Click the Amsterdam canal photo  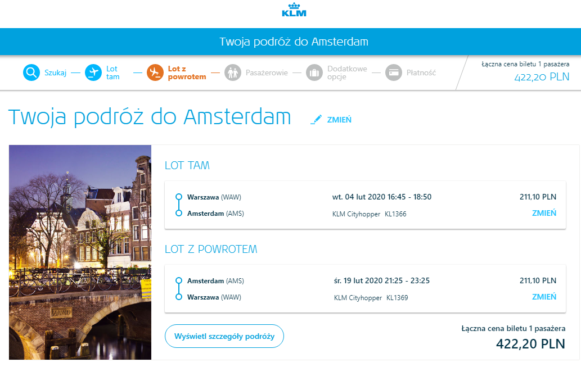coord(80,252)
